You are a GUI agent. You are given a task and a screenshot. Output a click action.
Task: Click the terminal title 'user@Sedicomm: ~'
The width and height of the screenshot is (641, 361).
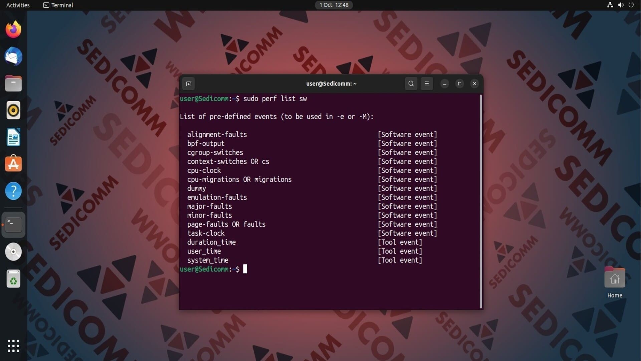(x=331, y=84)
